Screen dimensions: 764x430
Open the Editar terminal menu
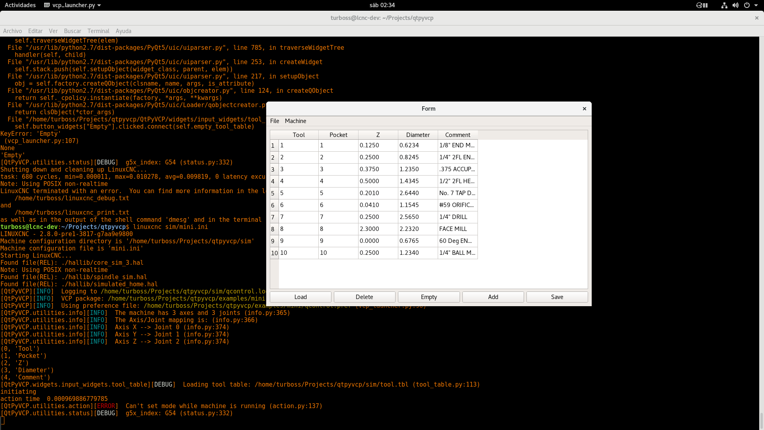[35, 31]
